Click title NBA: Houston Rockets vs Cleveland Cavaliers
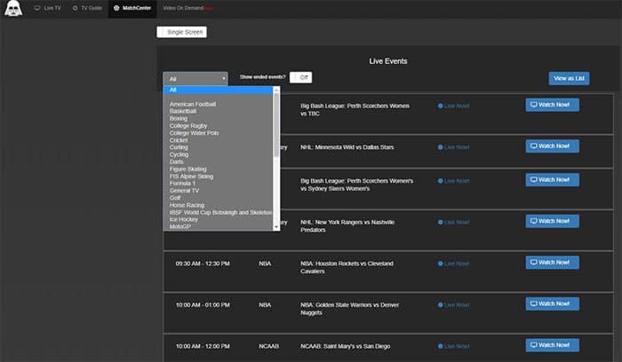This screenshot has height=362, width=622. [347, 267]
